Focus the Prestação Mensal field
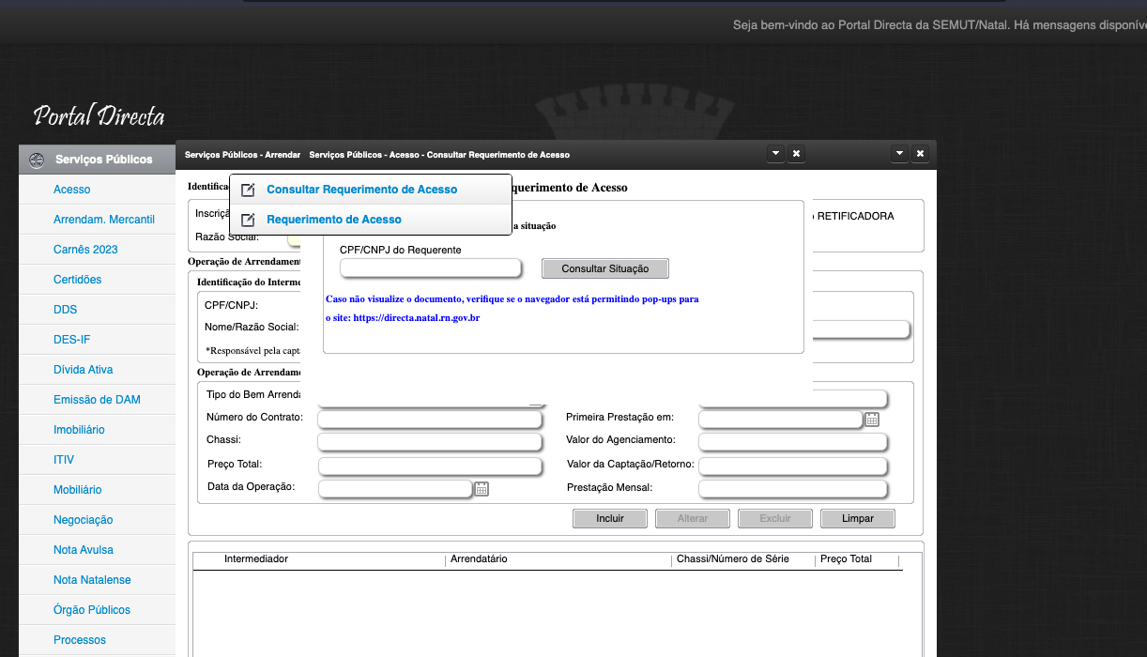 point(793,489)
